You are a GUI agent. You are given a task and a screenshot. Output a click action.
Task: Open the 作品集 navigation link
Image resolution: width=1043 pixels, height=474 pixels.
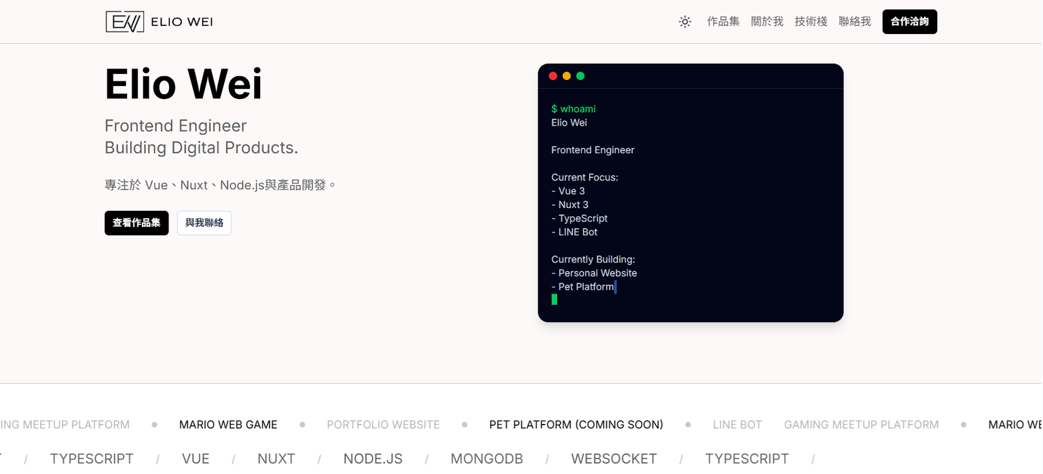723,22
